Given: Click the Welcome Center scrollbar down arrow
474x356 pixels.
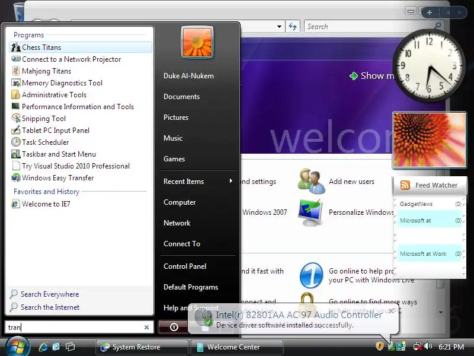Looking at the screenshot, I should click(x=440, y=313).
